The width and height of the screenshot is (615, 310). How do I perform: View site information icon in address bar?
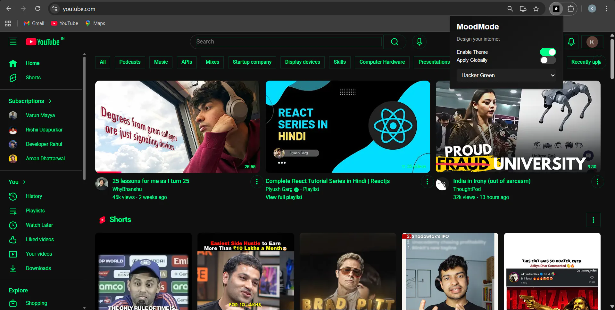coord(55,9)
